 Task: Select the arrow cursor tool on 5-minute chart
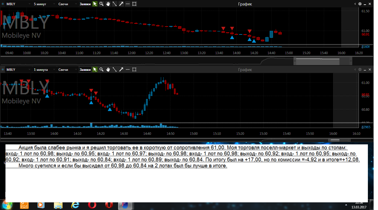(95, 4)
